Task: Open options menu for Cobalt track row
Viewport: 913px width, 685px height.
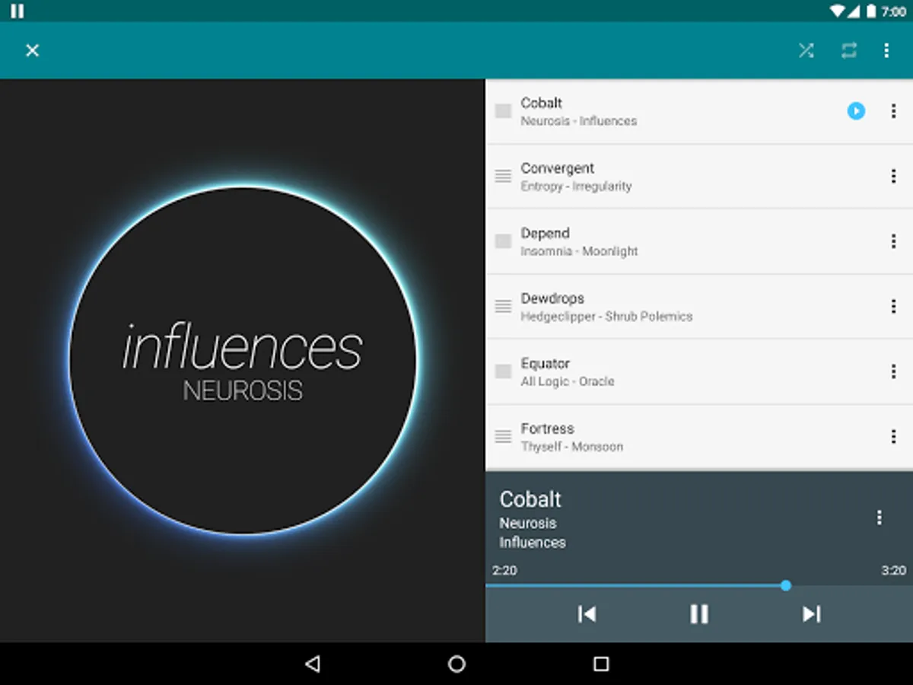Action: point(893,111)
